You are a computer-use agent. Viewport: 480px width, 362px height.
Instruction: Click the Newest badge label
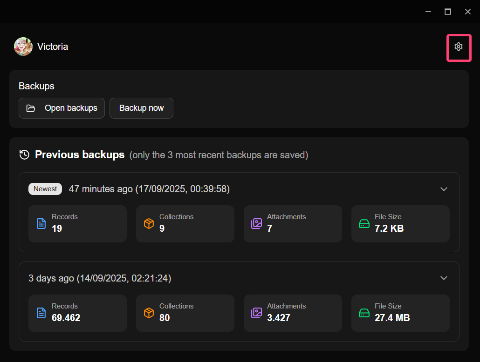pos(45,189)
